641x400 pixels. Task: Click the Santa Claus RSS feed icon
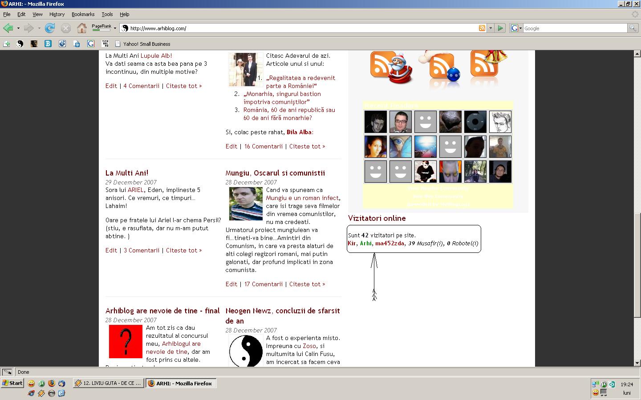391,67
